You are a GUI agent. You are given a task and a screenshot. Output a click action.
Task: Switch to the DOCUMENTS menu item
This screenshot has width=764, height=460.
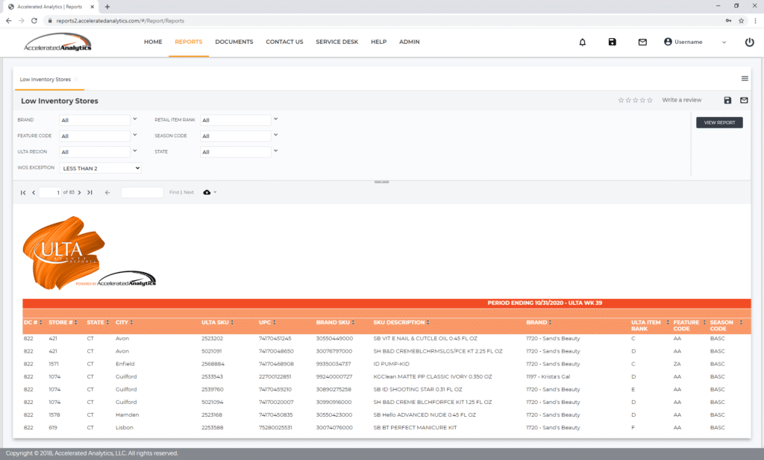234,42
